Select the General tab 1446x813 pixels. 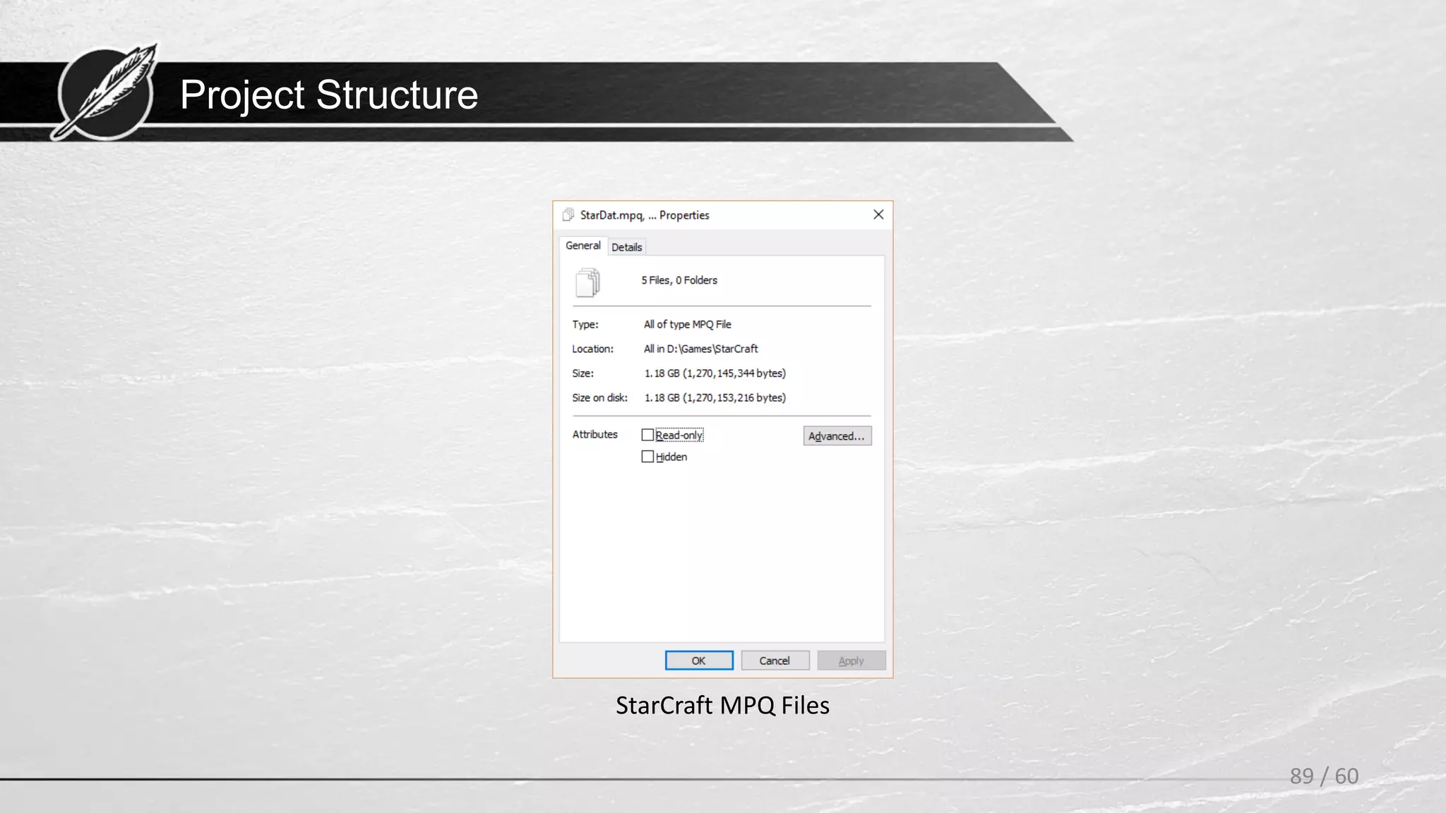(583, 246)
